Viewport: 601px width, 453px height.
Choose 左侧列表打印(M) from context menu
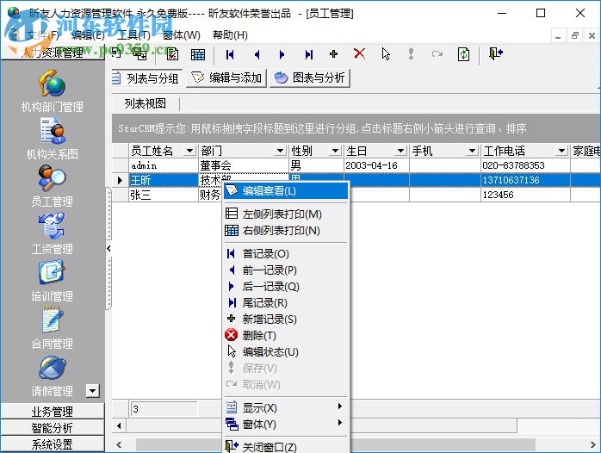click(x=286, y=214)
